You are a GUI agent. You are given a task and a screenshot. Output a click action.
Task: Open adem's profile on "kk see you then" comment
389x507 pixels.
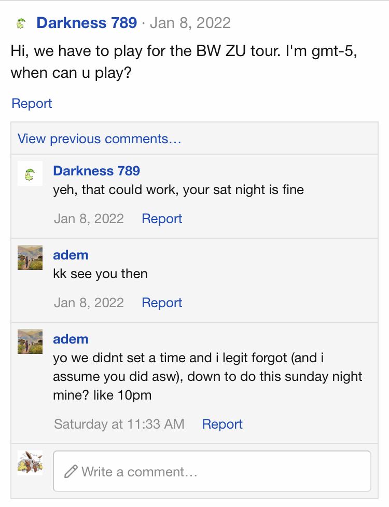tap(71, 255)
